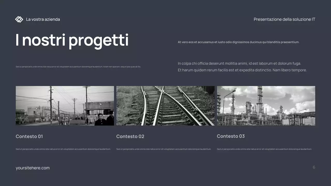This screenshot has height=186, width=331.
Task: Select the 'La vostra azienda' header text
Action: (x=43, y=19)
